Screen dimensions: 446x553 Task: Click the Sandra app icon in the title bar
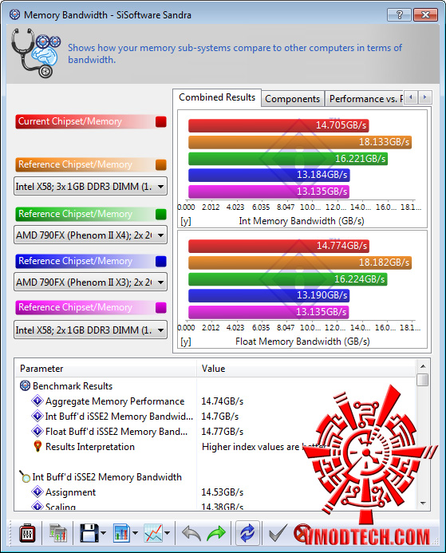[14, 14]
